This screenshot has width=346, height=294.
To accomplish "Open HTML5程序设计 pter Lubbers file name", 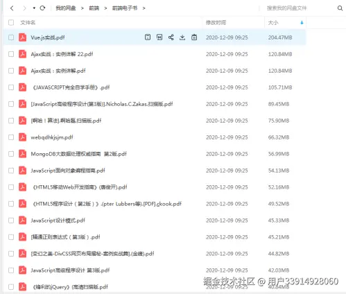I will coord(107,204).
